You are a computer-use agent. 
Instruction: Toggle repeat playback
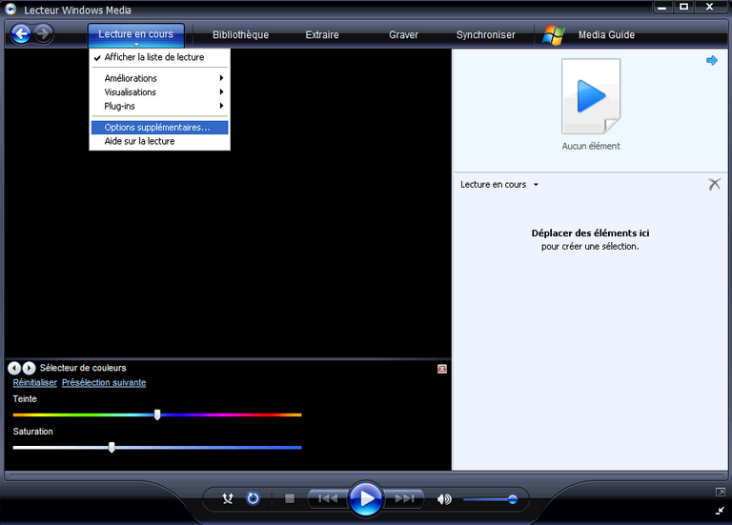click(253, 499)
